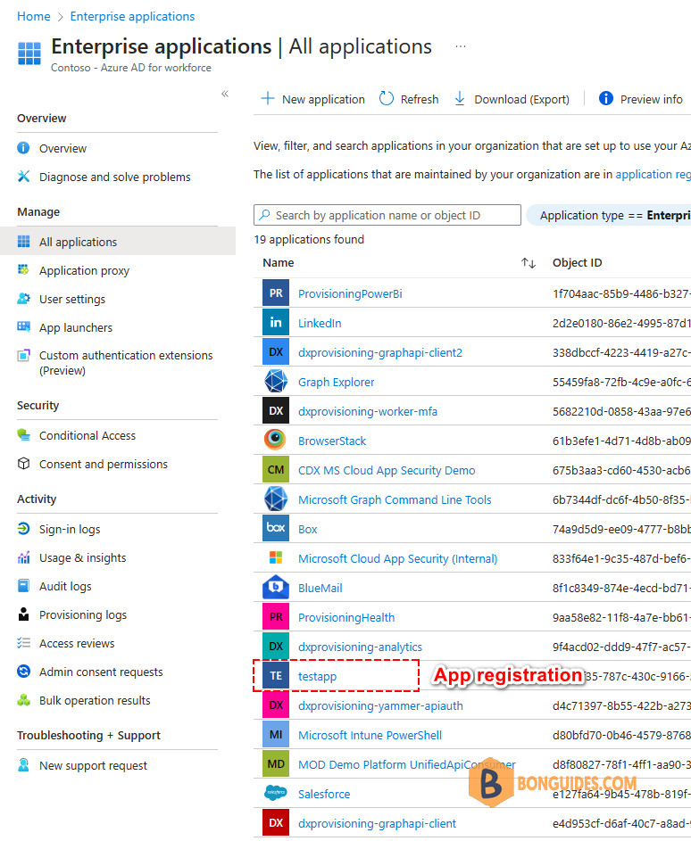Open the more options ellipsis beside the title

(460, 46)
